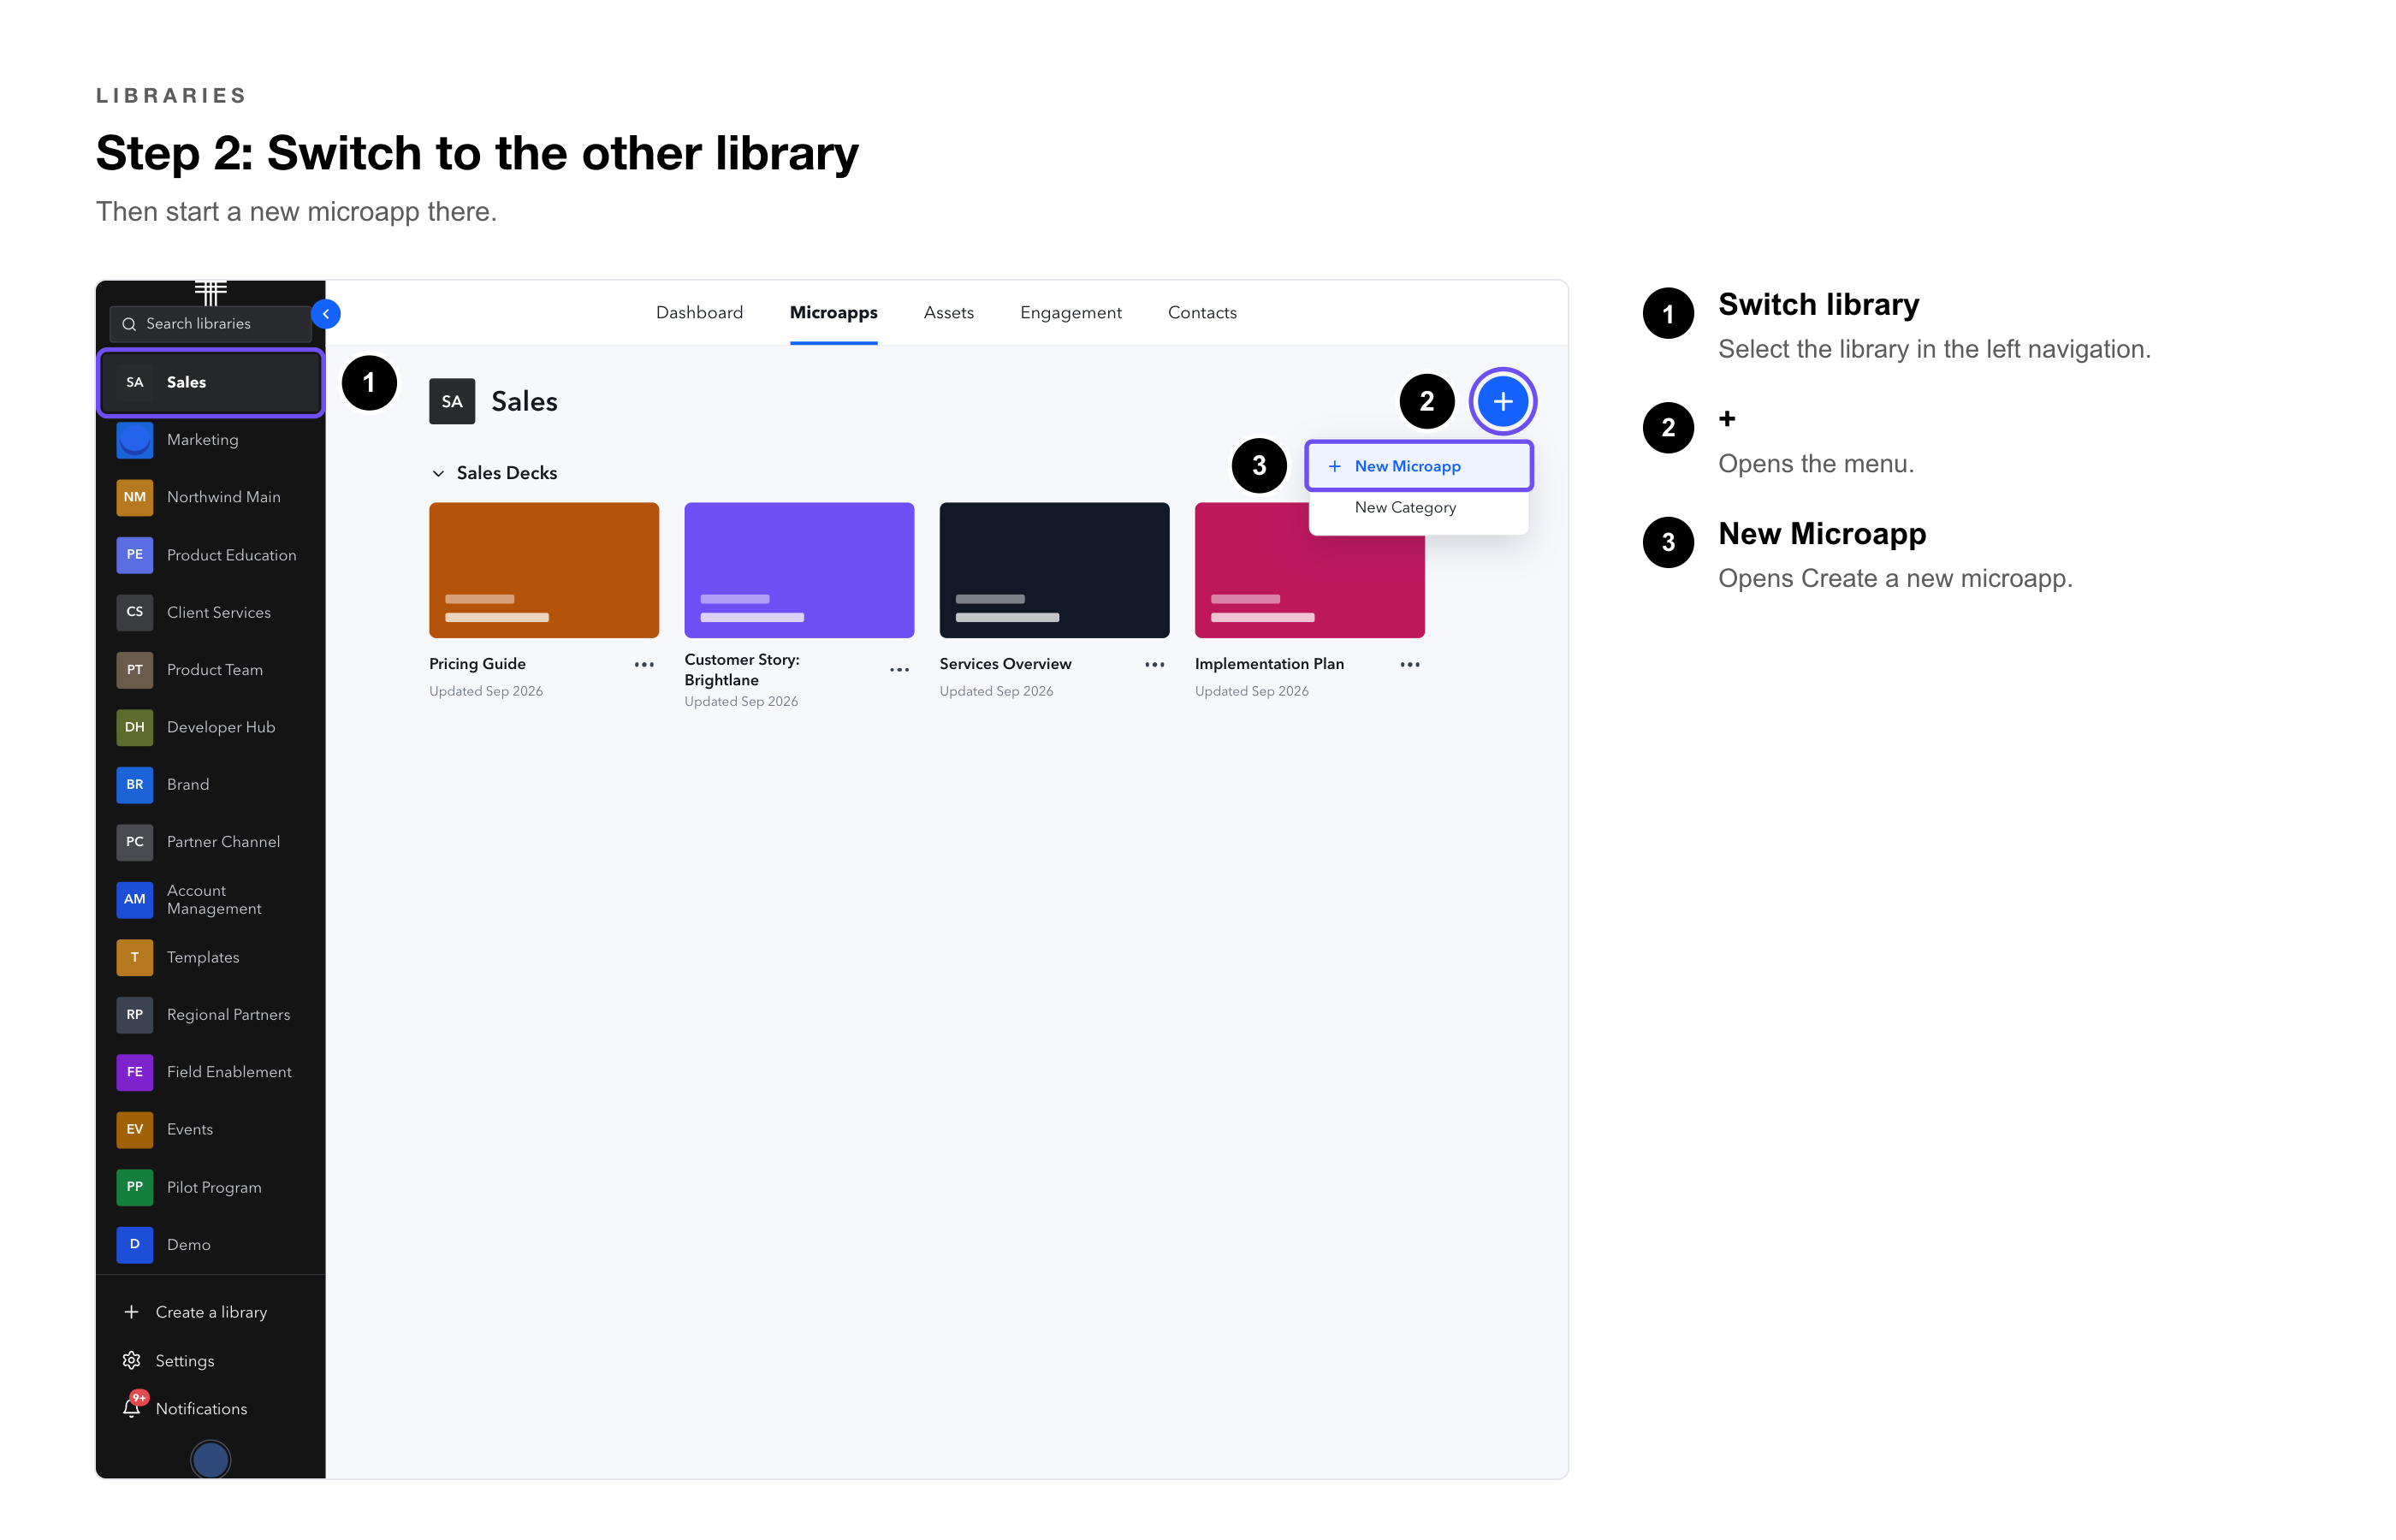Open the Notifications bell
The height and width of the screenshot is (1540, 2396).
point(131,1408)
